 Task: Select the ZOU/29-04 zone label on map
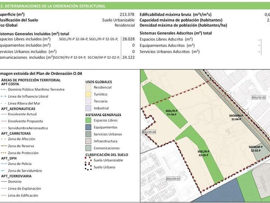148,132
